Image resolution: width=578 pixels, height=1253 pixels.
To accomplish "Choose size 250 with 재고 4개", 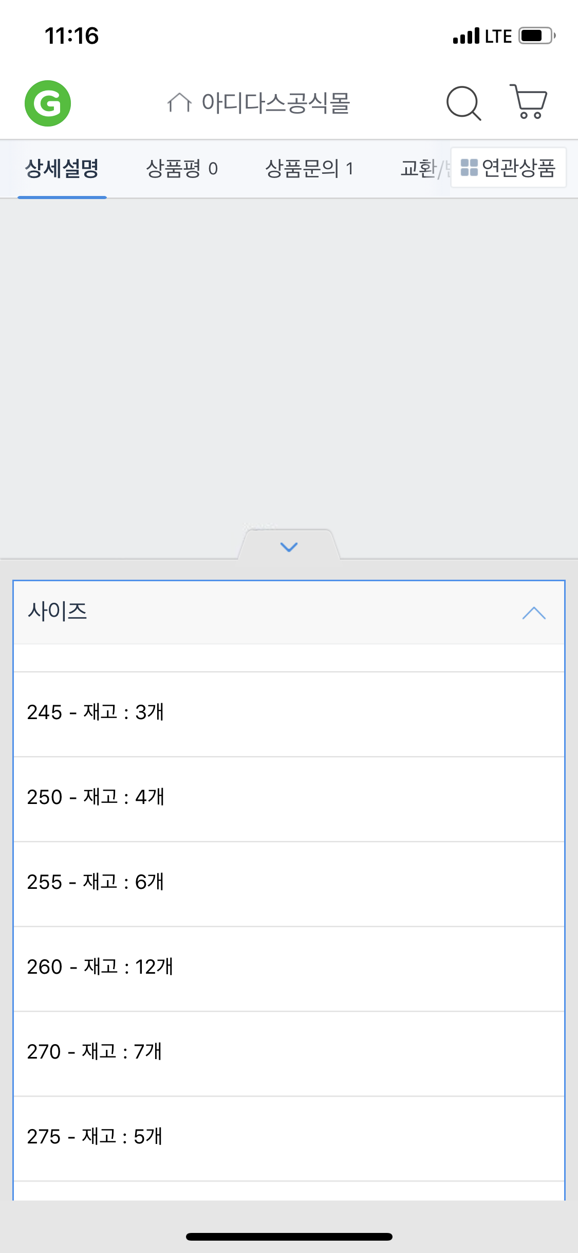I will coord(289,798).
